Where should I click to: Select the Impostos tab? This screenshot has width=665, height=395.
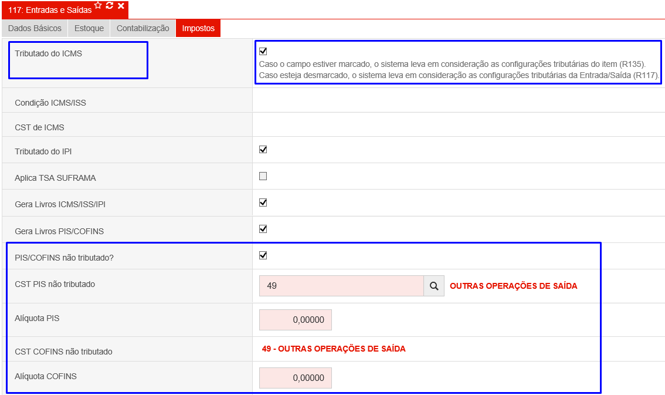198,28
